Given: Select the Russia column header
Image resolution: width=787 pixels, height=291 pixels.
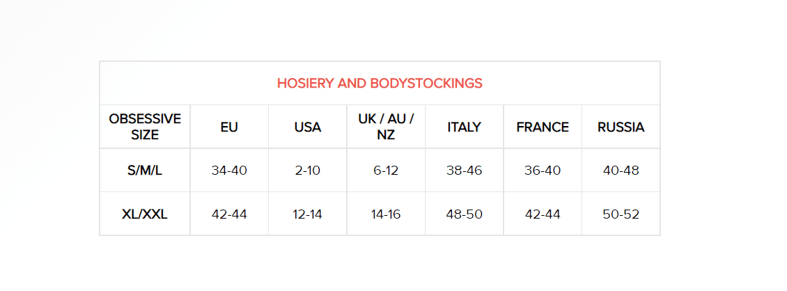Looking at the screenshot, I should click(x=621, y=127).
